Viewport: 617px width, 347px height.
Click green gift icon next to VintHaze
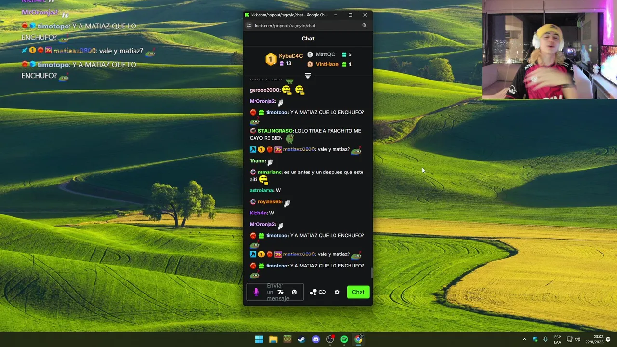(x=344, y=64)
